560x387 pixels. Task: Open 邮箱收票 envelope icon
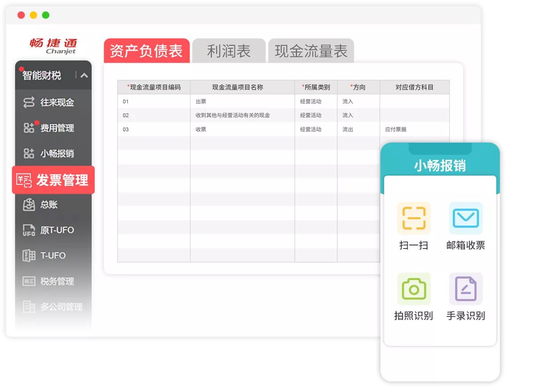tap(465, 218)
